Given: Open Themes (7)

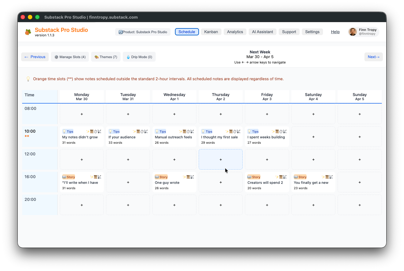Looking at the screenshot, I should pyautogui.click(x=106, y=57).
